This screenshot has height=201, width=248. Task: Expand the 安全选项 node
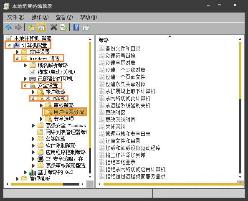coord(41,119)
